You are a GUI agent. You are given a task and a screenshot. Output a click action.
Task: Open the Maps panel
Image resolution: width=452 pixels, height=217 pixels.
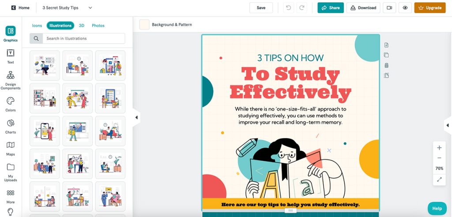11,145
